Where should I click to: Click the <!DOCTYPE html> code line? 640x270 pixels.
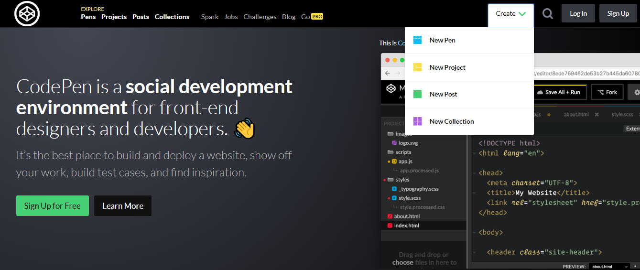(510, 143)
